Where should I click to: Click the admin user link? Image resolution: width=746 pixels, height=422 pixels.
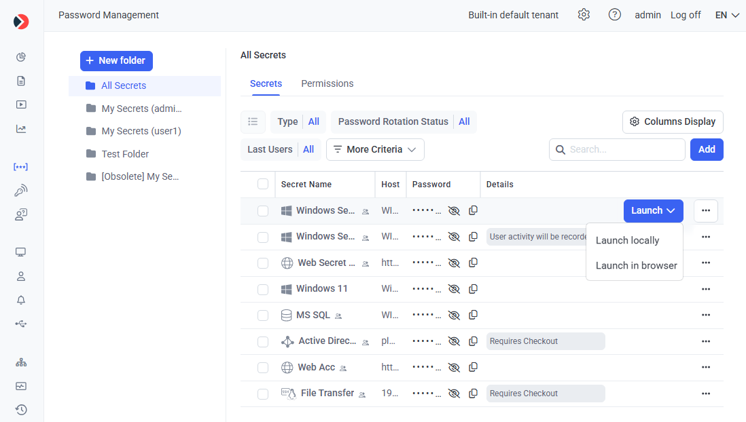(x=647, y=15)
